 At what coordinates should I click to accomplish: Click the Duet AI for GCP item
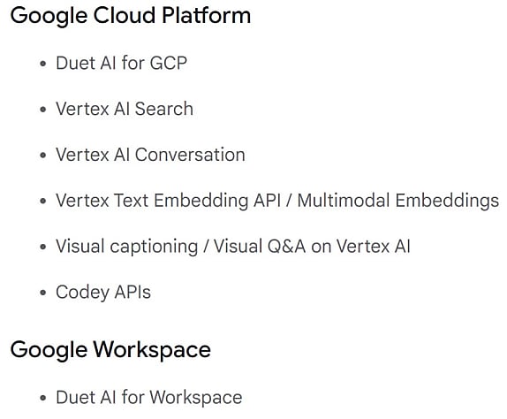pos(121,63)
